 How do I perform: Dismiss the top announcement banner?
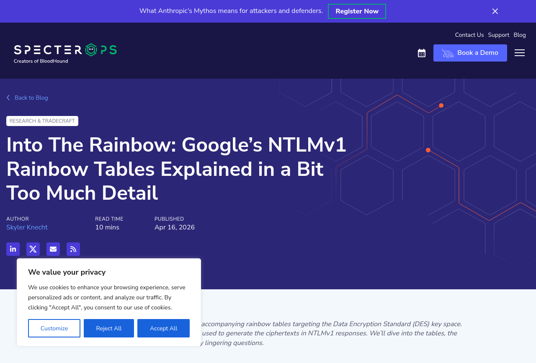(495, 11)
